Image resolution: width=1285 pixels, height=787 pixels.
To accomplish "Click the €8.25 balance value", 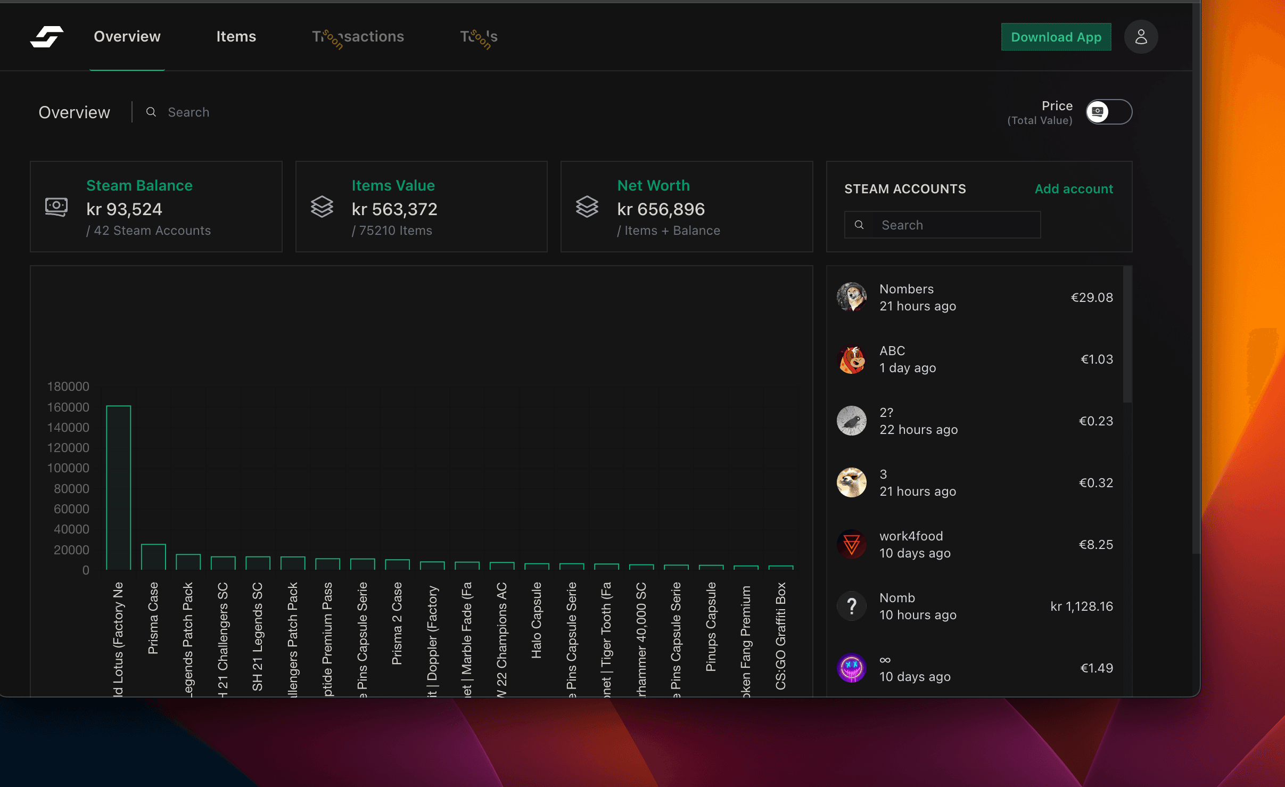I will click(1096, 545).
